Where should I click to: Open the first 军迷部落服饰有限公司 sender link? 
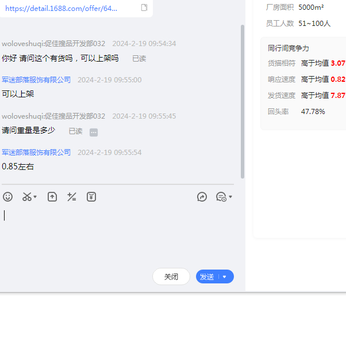(36, 80)
